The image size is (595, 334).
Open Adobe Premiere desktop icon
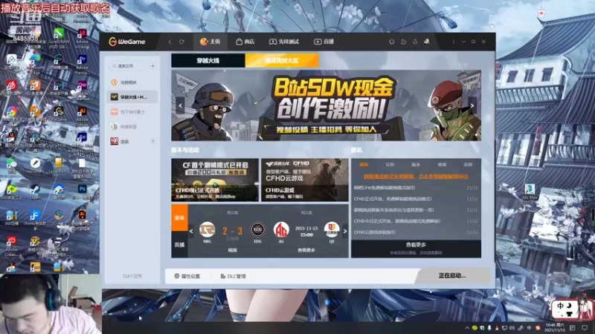tap(82, 65)
